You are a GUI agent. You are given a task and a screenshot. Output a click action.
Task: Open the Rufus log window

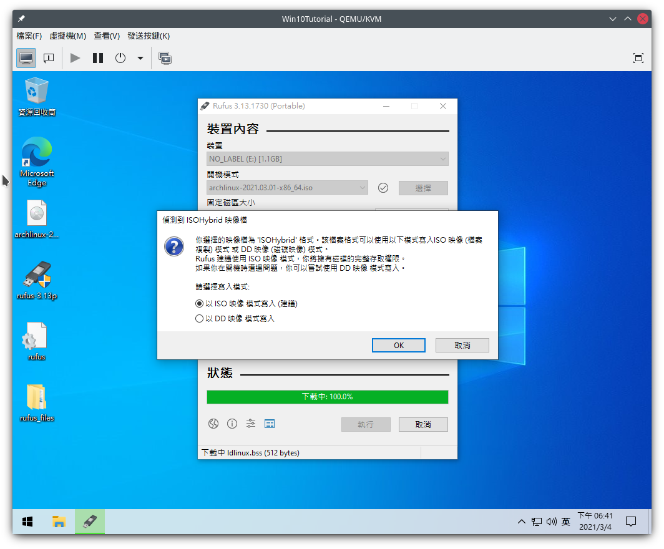coord(270,424)
